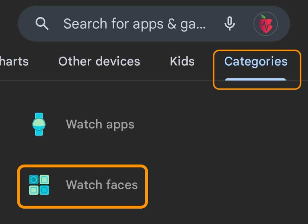This screenshot has height=224, width=308.
Task: Open the Watch apps category label
Action: [x=100, y=124]
